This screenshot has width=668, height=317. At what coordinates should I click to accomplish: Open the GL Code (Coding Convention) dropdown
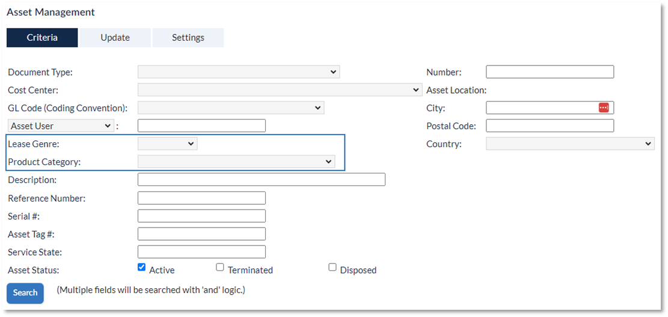coord(231,107)
